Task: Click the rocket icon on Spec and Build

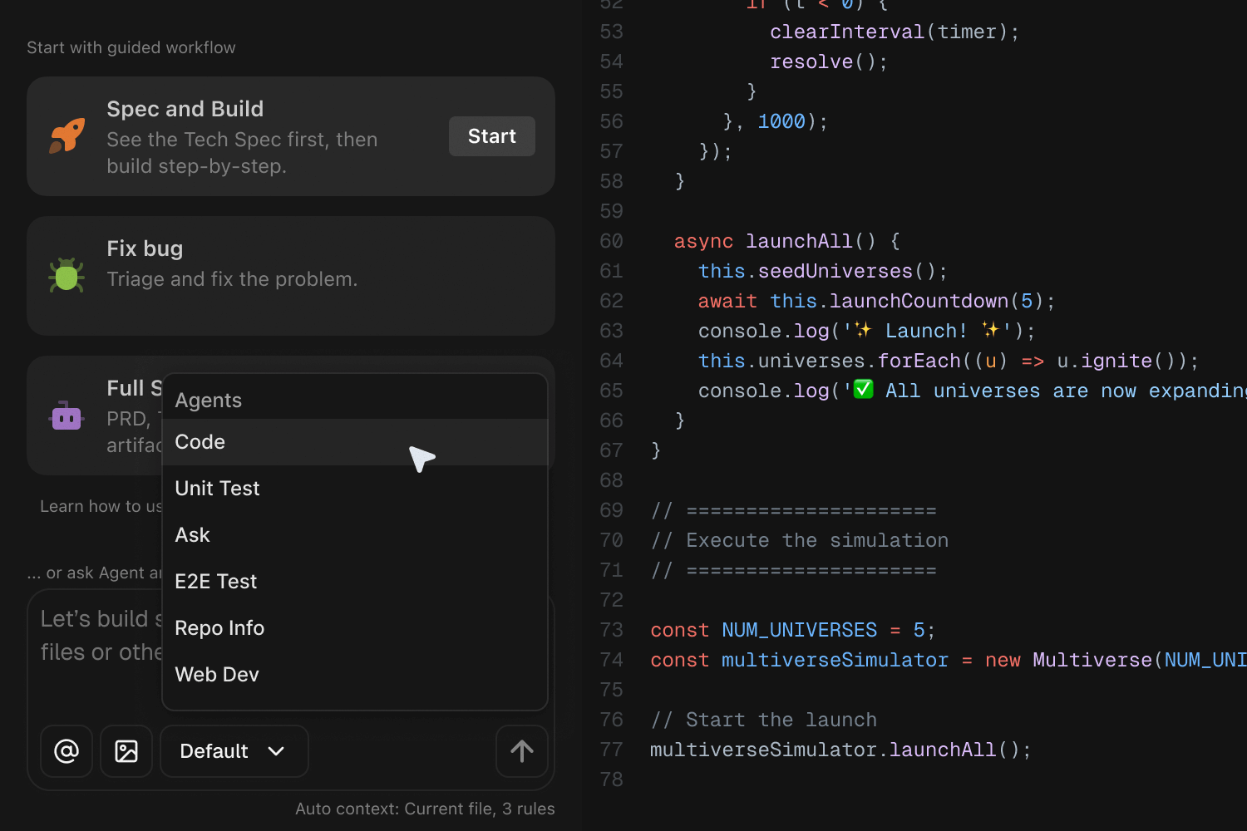Action: click(x=67, y=135)
